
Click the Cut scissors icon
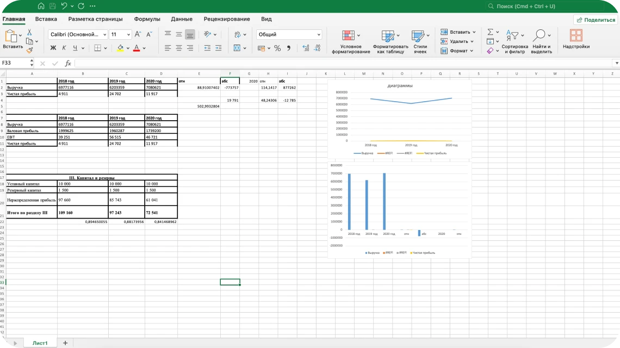(29, 33)
